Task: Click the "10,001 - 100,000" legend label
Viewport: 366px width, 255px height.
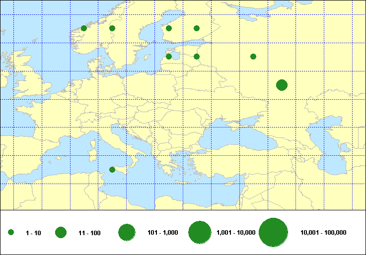Action: tap(323, 233)
